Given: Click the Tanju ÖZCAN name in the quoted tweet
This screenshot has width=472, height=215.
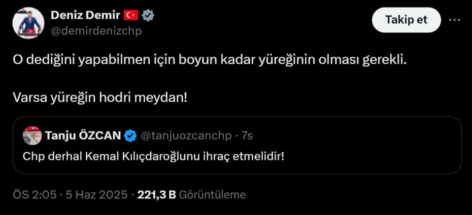Looking at the screenshot, I should click(x=83, y=136).
